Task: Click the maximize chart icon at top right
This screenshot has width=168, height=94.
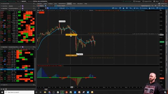Action: [161, 10]
